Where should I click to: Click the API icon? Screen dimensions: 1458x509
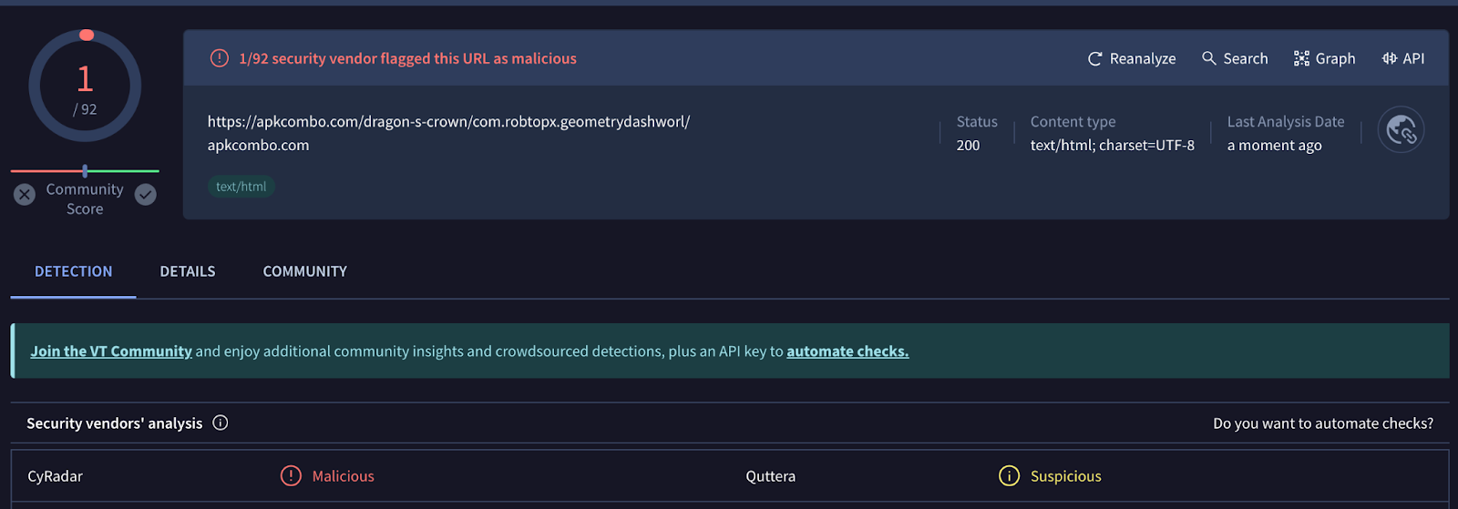[1390, 58]
